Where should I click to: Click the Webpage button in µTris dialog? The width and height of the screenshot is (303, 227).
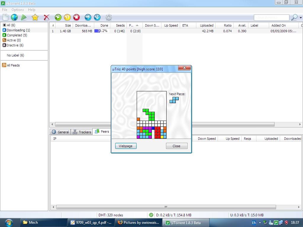[126, 146]
